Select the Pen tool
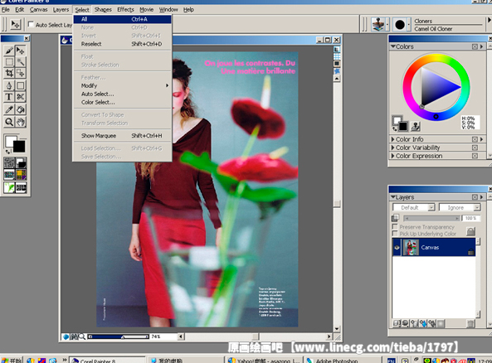The height and width of the screenshot is (363, 492). pyautogui.click(x=9, y=85)
